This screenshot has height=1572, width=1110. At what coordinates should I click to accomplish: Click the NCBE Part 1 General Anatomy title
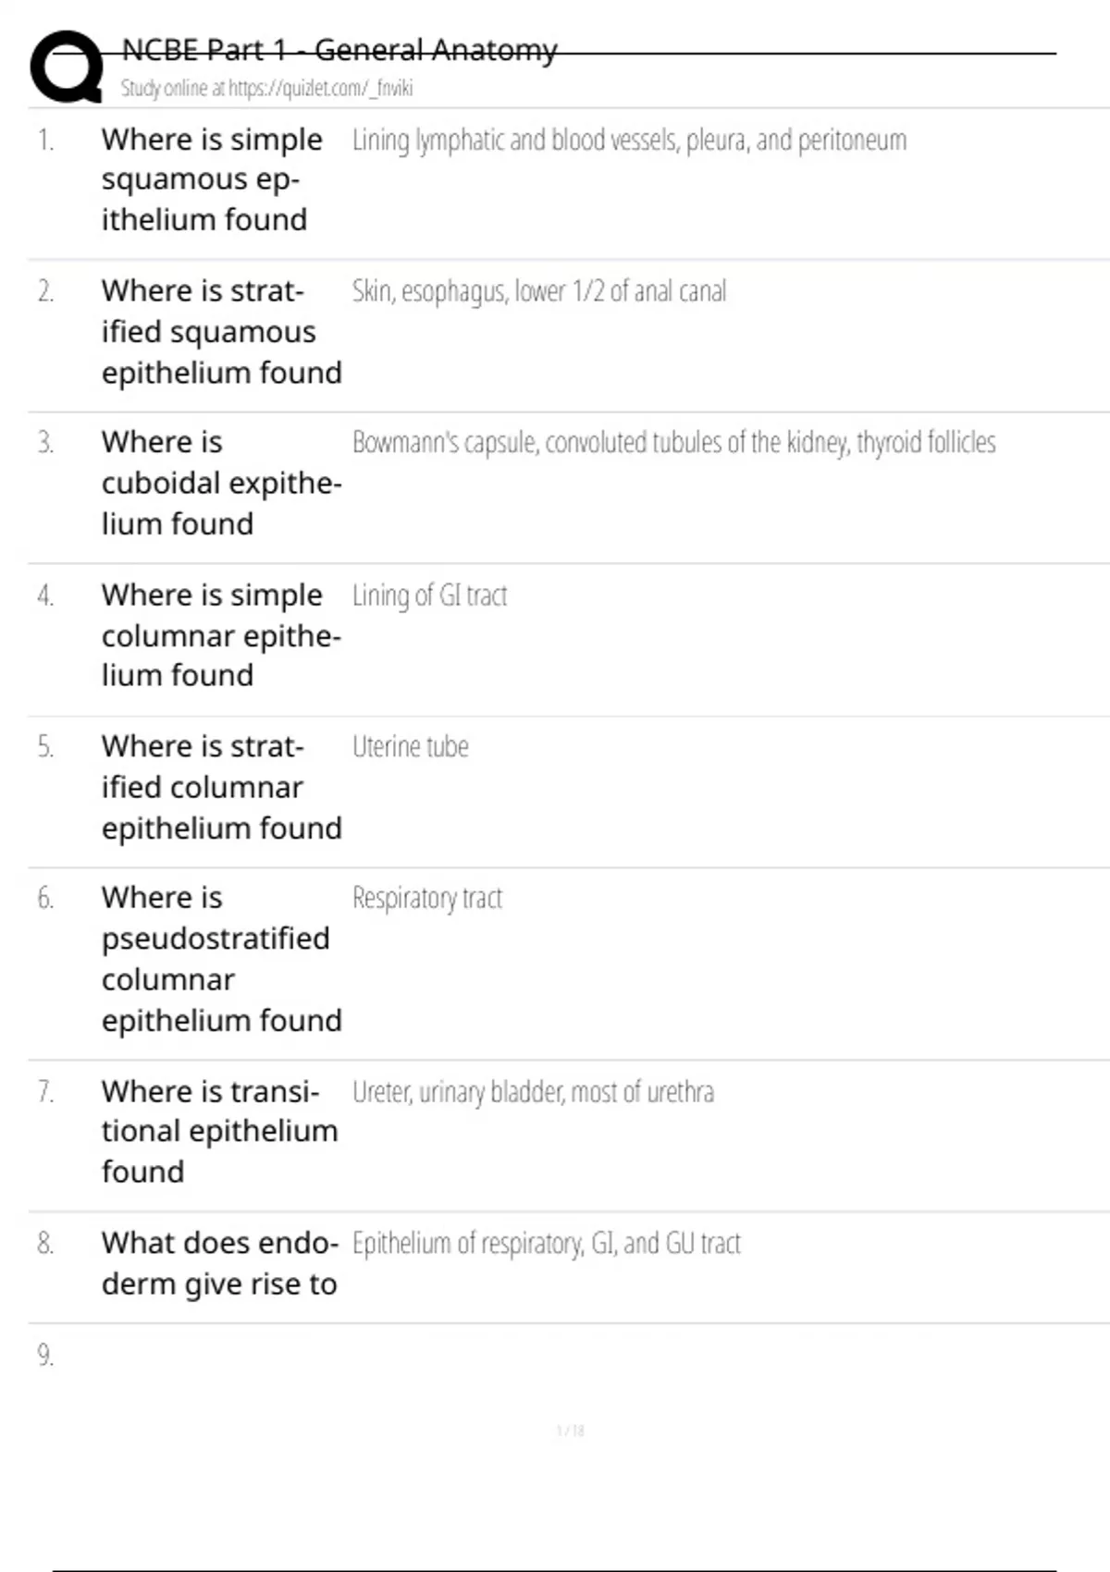[339, 50]
